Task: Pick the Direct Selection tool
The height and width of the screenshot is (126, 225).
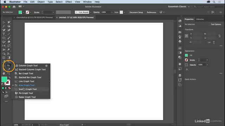Action: (9, 22)
